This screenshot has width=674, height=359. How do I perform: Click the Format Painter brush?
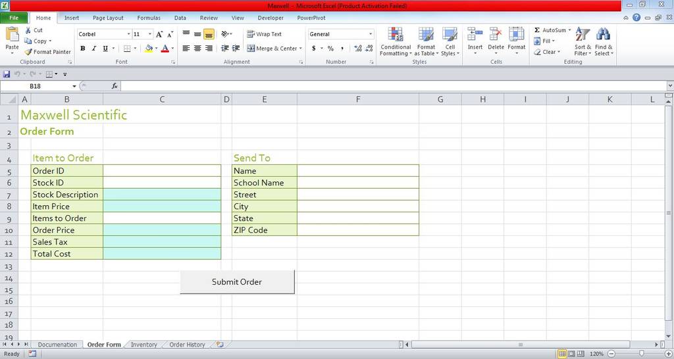click(28, 51)
